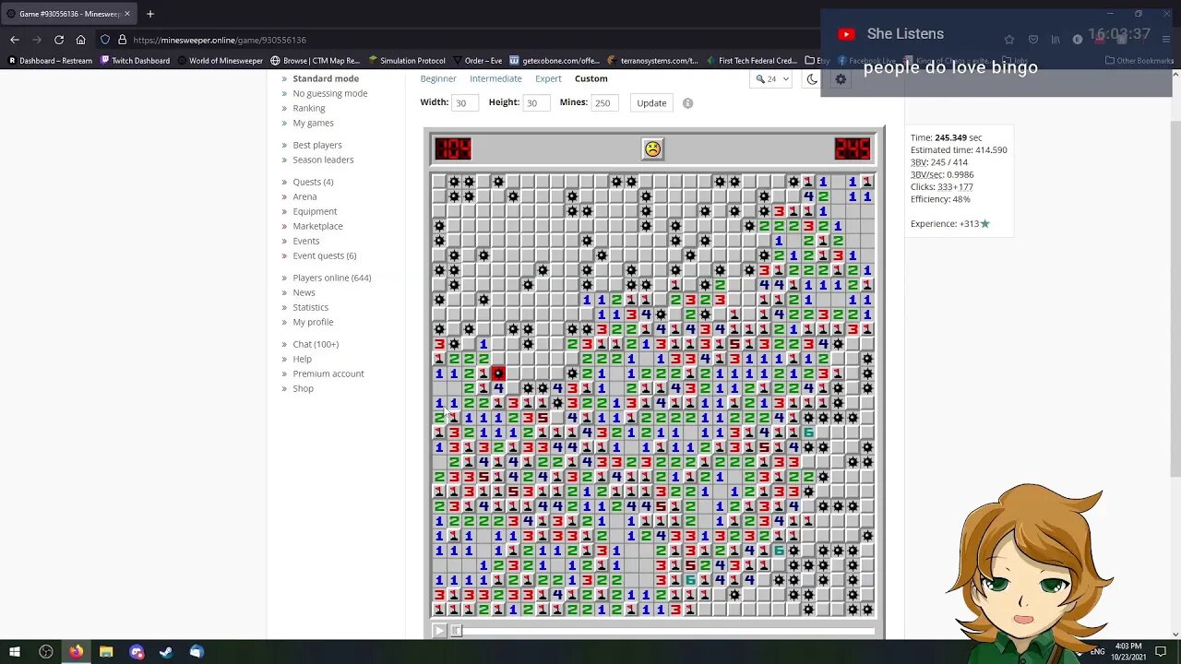Open Premium account page

pyautogui.click(x=328, y=373)
